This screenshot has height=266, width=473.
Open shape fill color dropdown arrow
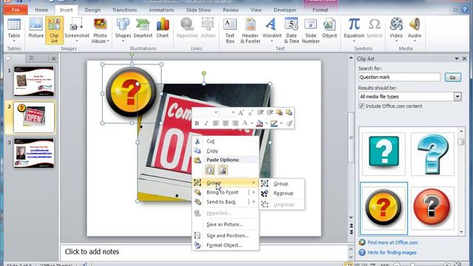(x=266, y=123)
